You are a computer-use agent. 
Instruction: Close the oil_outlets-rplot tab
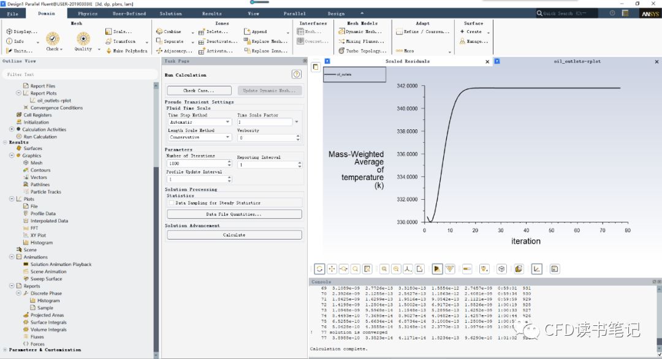coord(656,62)
